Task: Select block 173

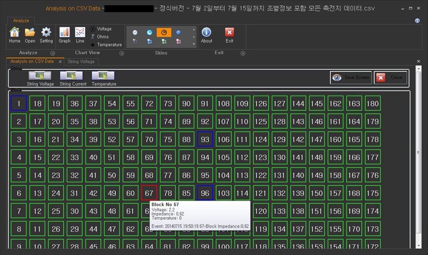Action: pos(372,229)
